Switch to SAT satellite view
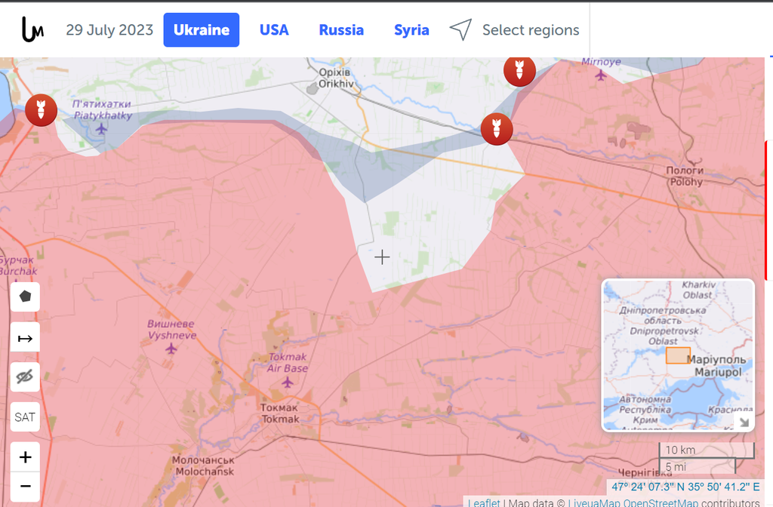The width and height of the screenshot is (773, 507). click(x=25, y=417)
